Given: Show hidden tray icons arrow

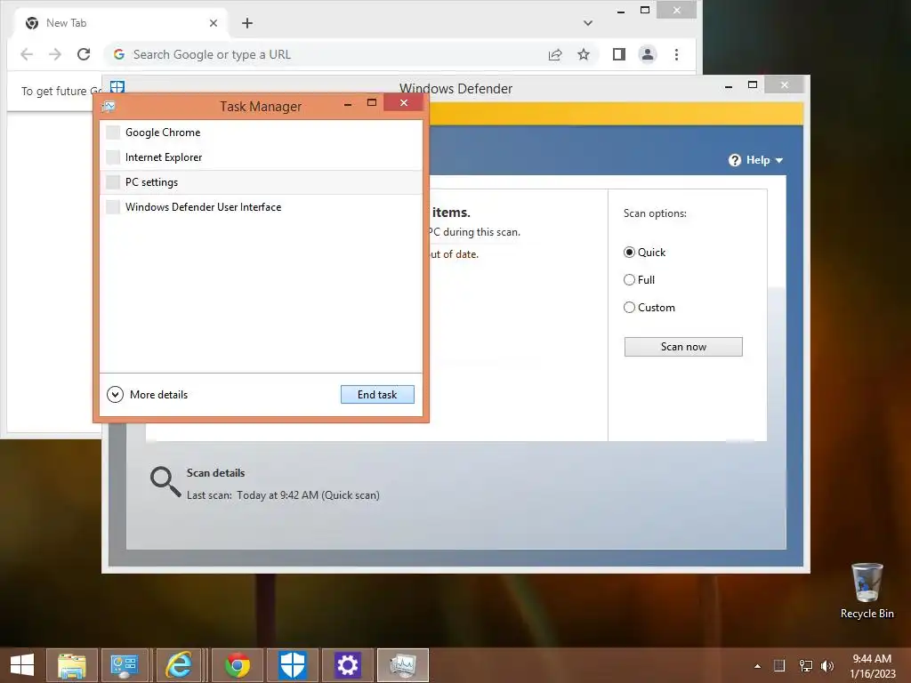Looking at the screenshot, I should (757, 666).
